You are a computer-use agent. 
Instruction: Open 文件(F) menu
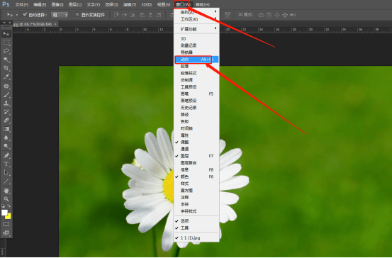[22, 4]
